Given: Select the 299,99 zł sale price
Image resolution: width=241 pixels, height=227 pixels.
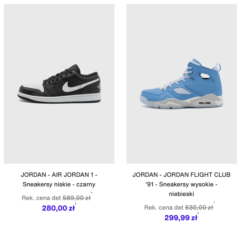Looking at the screenshot, I should pos(181,218).
